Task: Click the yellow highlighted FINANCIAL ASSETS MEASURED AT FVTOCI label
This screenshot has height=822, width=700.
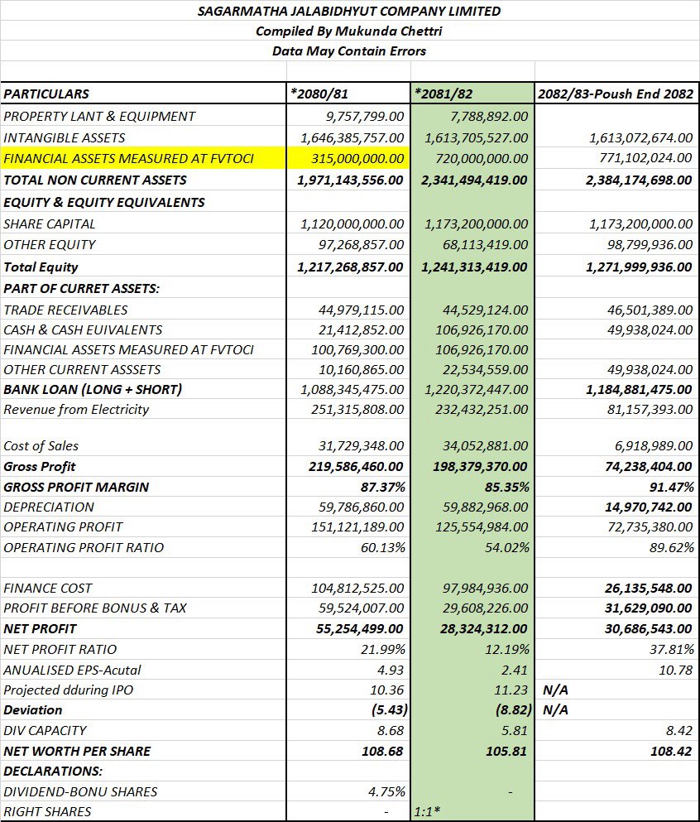Action: point(128,158)
